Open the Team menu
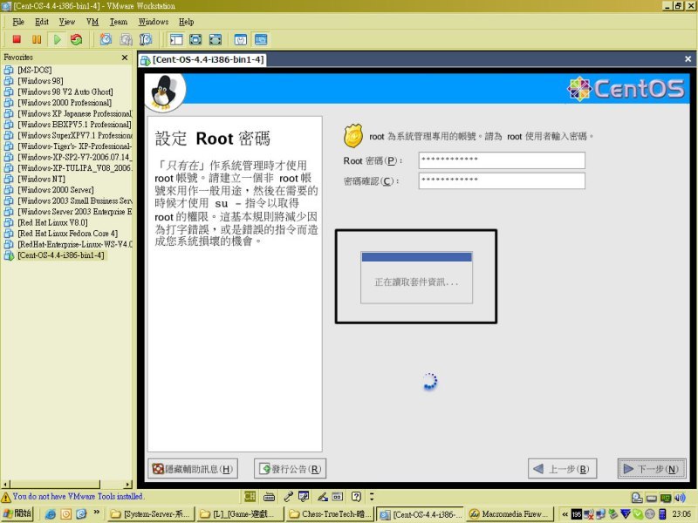 119,22
